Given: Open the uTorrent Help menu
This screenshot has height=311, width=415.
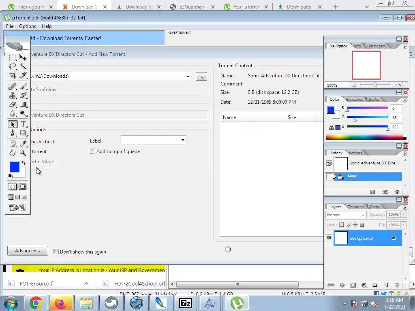Looking at the screenshot, I should (47, 26).
